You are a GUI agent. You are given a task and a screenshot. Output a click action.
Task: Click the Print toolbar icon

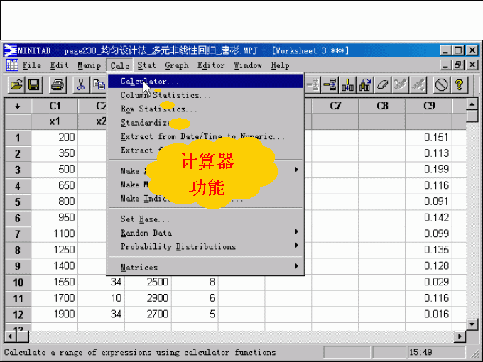(x=58, y=85)
